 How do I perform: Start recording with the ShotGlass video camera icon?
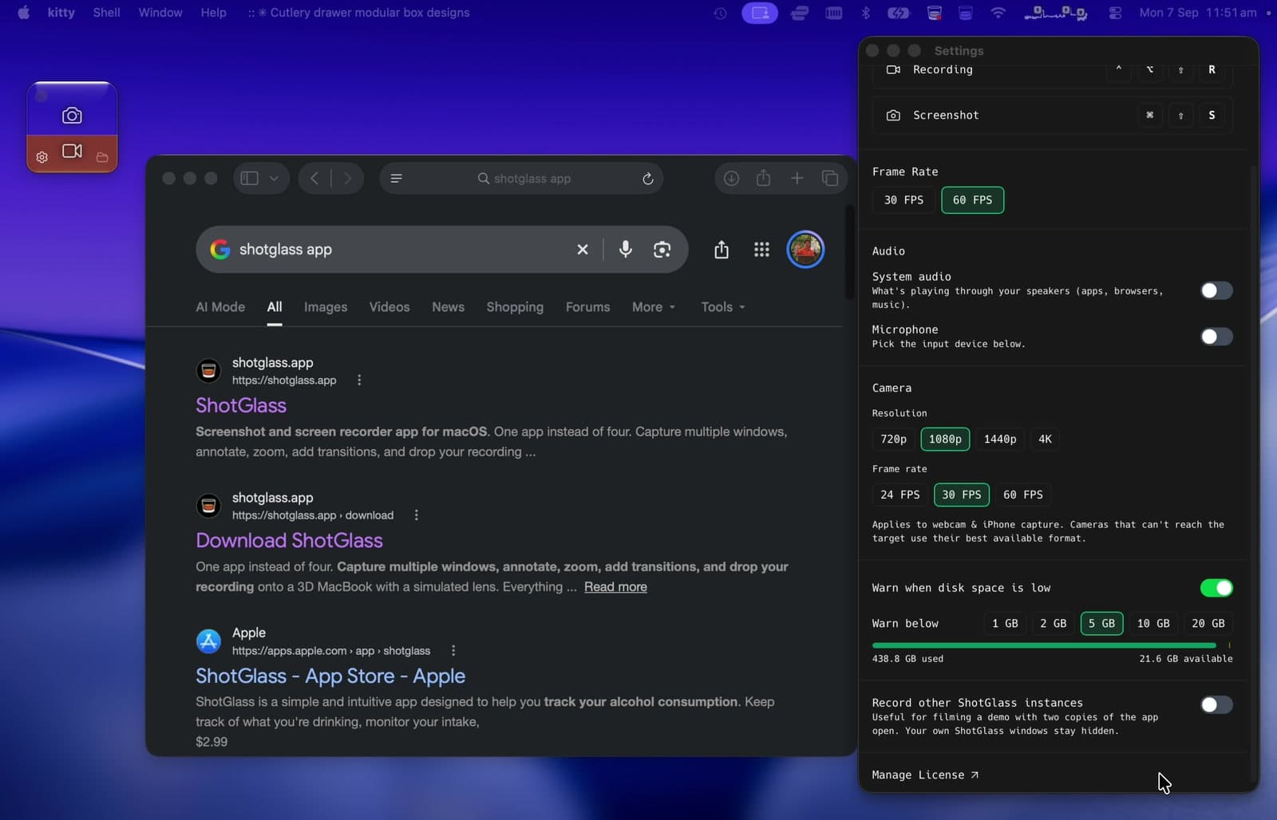(x=72, y=151)
